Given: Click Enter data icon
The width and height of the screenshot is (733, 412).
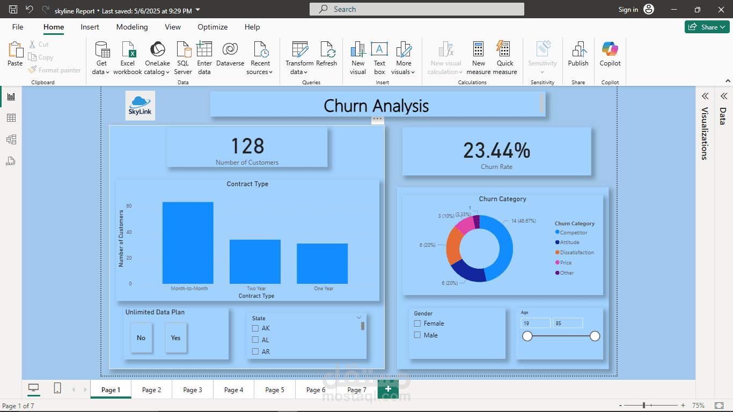Looking at the screenshot, I should pos(204,50).
